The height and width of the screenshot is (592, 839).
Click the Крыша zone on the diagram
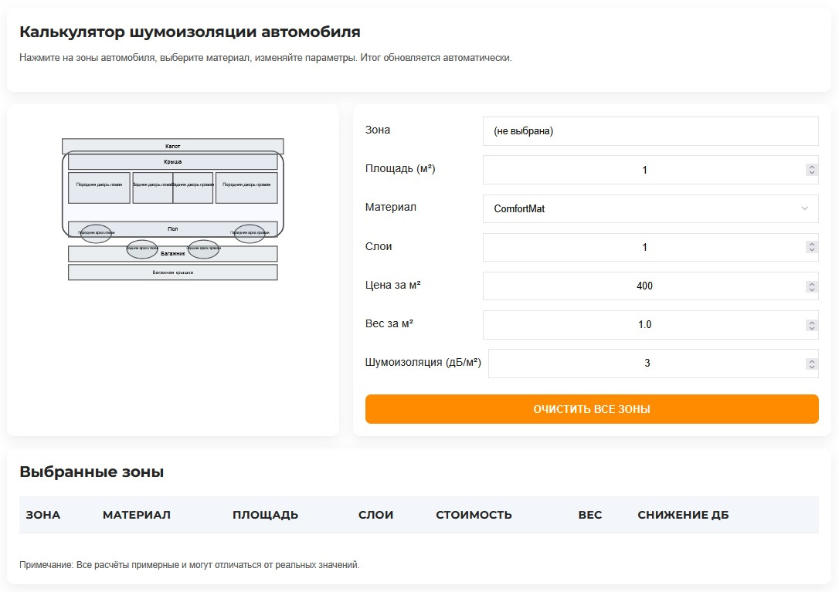(172, 162)
